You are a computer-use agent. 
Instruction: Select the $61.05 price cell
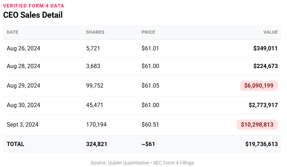click(150, 86)
